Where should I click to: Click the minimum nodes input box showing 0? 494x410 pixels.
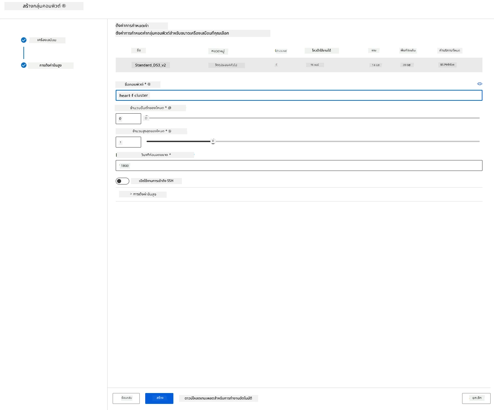pos(128,119)
